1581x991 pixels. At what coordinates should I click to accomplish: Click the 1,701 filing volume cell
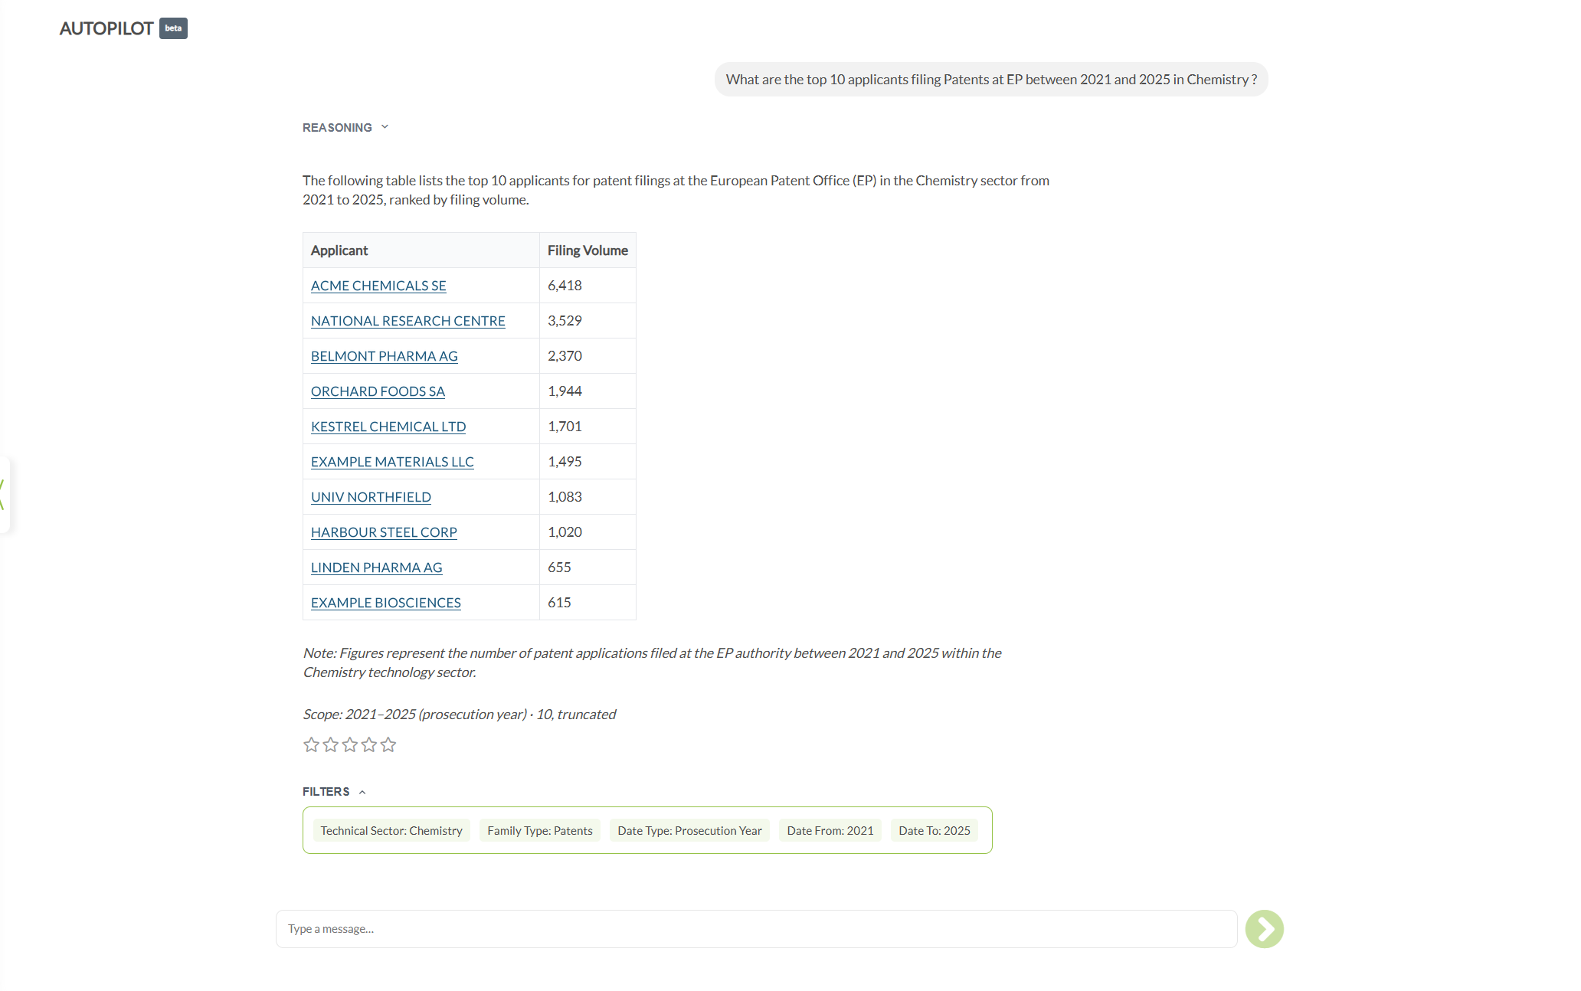click(588, 427)
